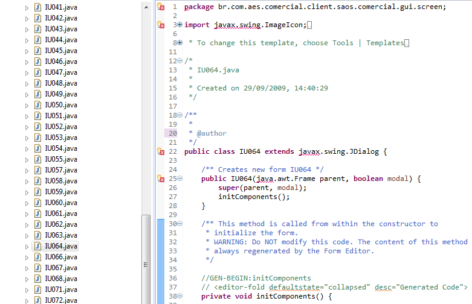
Task: Click the //GEN-BEGIN:initComponents comment
Action: pyautogui.click(x=256, y=278)
